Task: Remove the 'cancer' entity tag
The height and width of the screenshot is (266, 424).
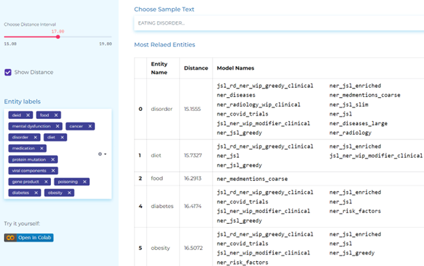Action: (90, 127)
